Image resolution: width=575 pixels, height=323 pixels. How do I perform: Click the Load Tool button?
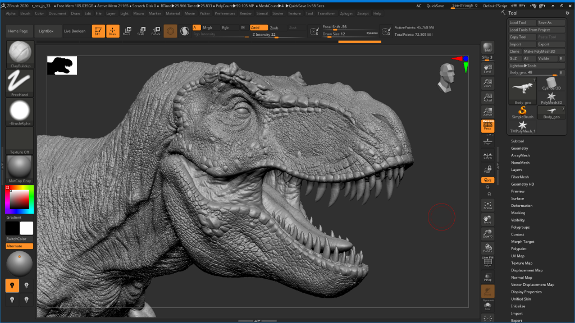pyautogui.click(x=522, y=22)
